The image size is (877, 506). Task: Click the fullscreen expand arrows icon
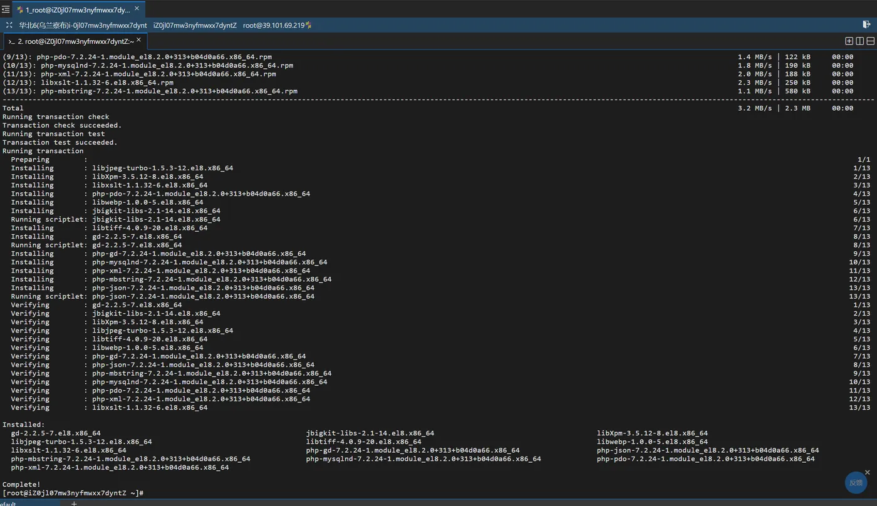pos(9,25)
